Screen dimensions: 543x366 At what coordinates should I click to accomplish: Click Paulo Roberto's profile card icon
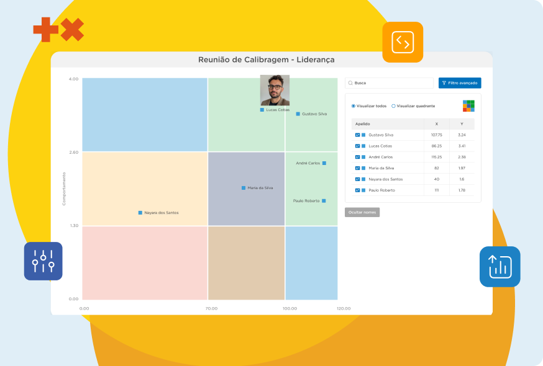tap(357, 190)
